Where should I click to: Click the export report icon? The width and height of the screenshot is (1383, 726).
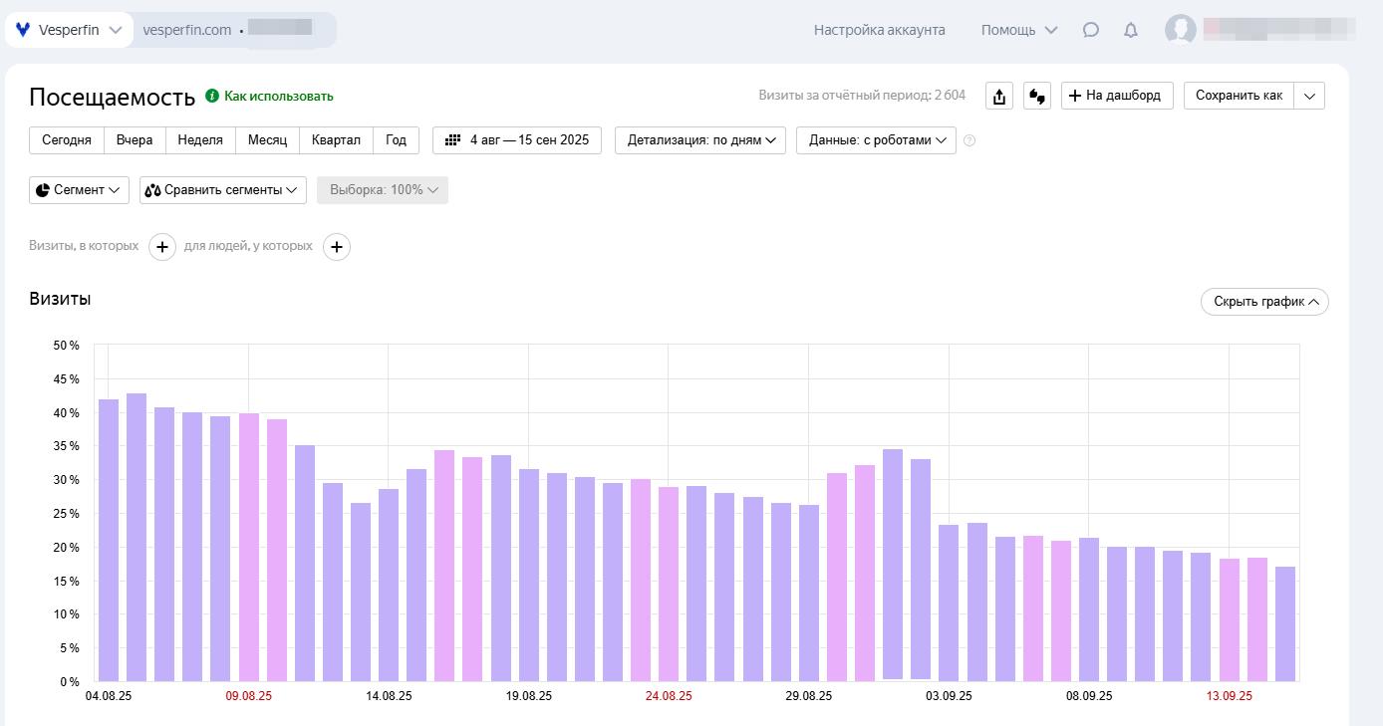(999, 96)
